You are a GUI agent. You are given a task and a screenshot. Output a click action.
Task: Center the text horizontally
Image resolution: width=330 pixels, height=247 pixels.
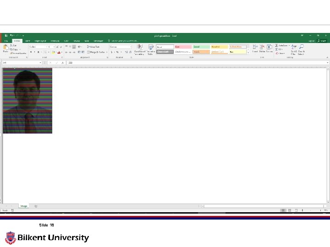[70, 52]
